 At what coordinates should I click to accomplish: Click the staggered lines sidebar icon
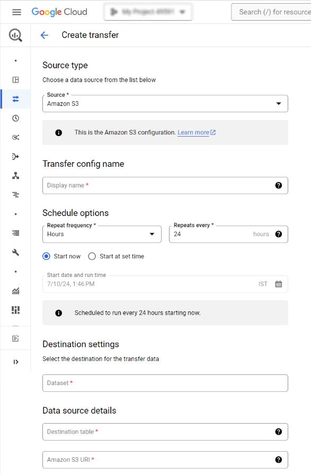click(x=15, y=194)
